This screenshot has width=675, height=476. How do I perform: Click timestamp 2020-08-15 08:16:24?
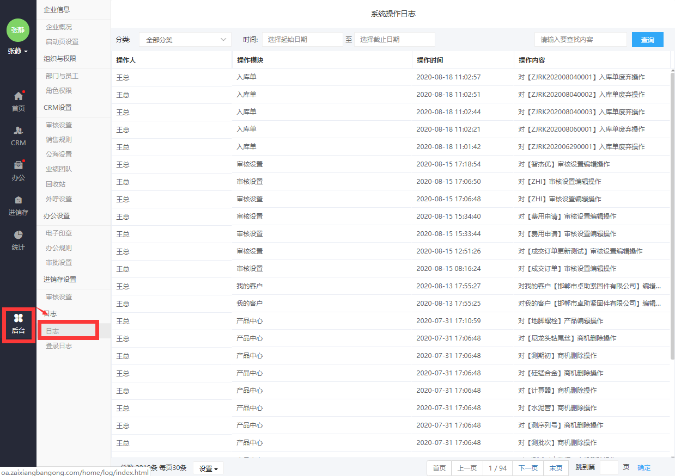point(448,269)
